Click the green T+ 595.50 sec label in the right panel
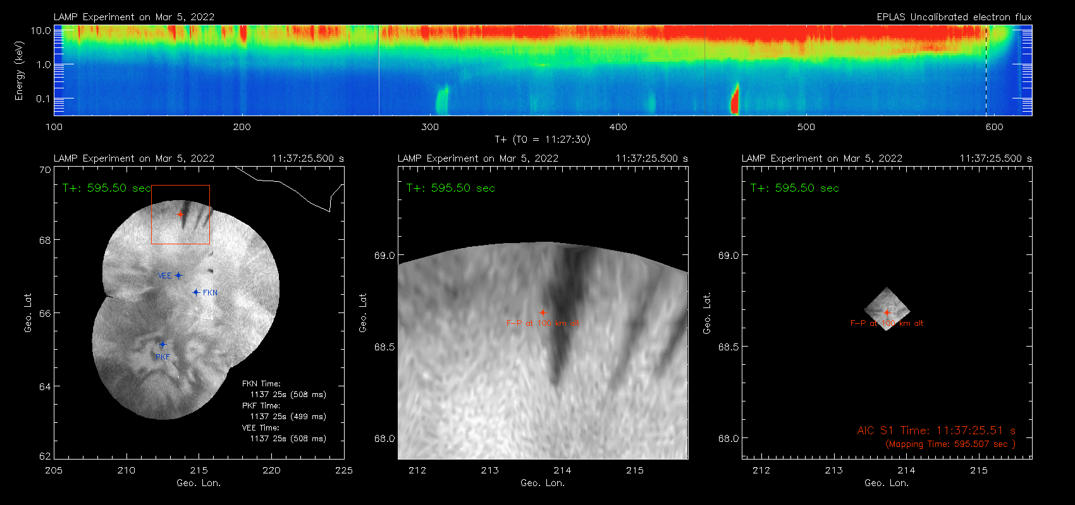This screenshot has width=1075, height=505. pyautogui.click(x=795, y=188)
